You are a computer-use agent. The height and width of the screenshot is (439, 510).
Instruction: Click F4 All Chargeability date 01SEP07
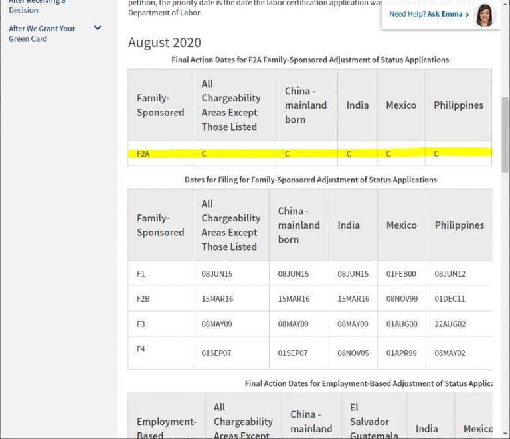216,353
